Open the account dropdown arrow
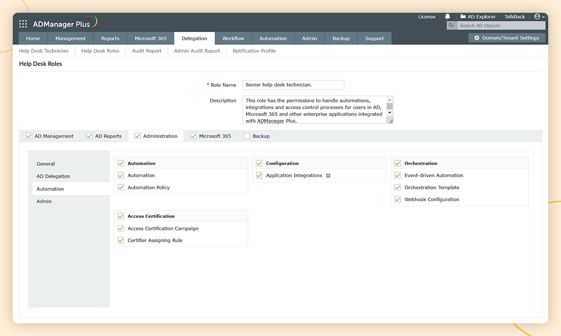Screen dimensions: 561x336 [x=543, y=17]
